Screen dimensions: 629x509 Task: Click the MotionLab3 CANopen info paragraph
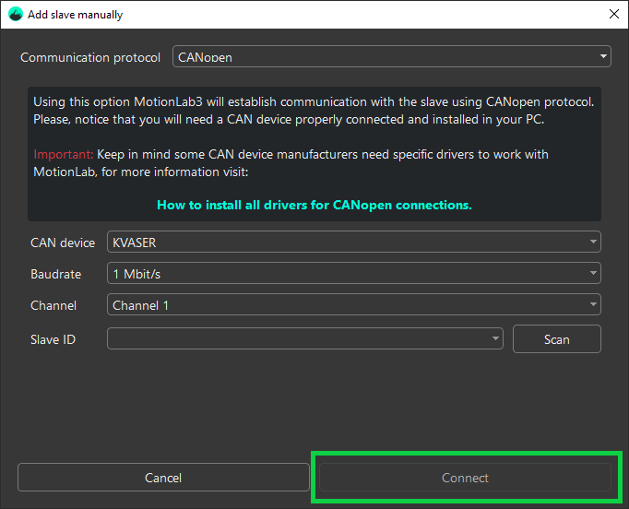pos(314,111)
